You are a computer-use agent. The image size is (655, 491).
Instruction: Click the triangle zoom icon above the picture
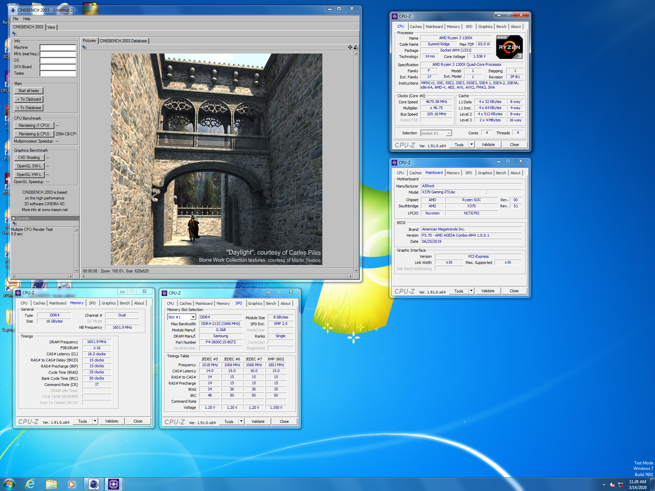(356, 47)
